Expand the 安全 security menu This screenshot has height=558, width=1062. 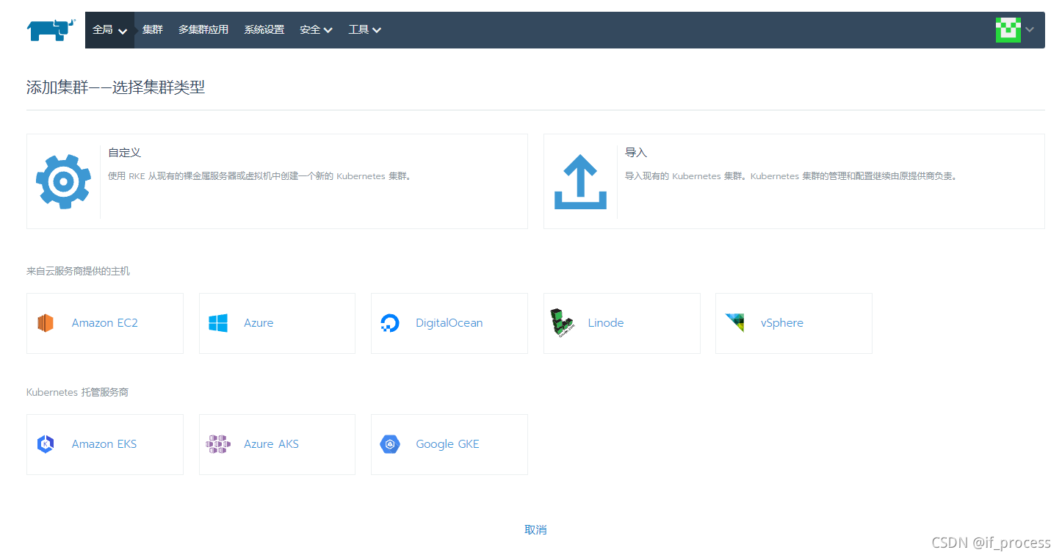coord(316,30)
